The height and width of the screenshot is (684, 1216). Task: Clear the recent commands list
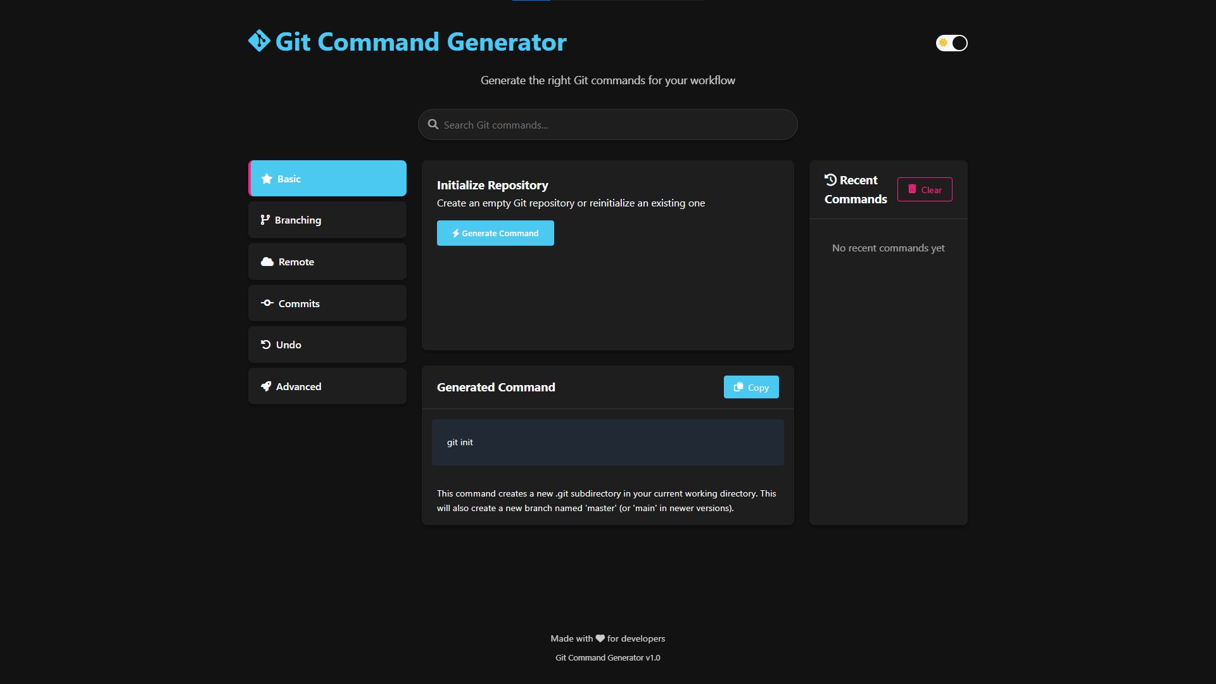tap(925, 189)
